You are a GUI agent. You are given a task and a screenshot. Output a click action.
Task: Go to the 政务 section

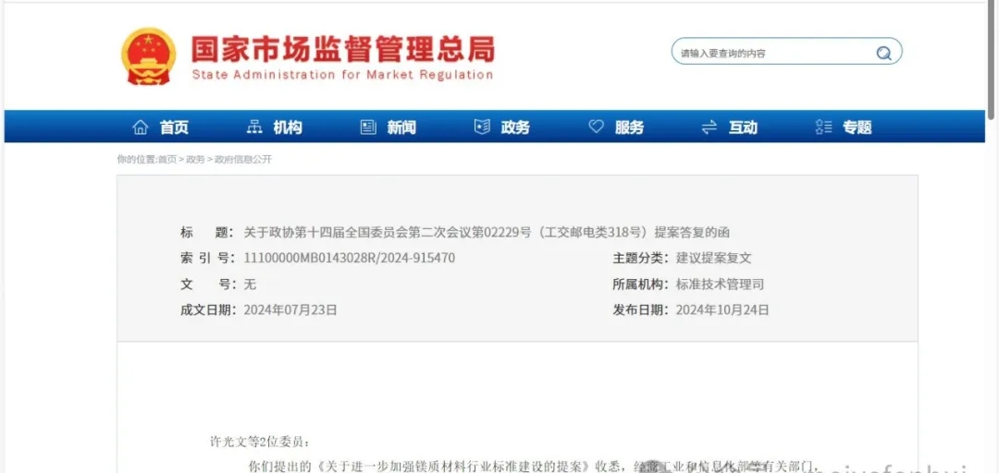515,127
